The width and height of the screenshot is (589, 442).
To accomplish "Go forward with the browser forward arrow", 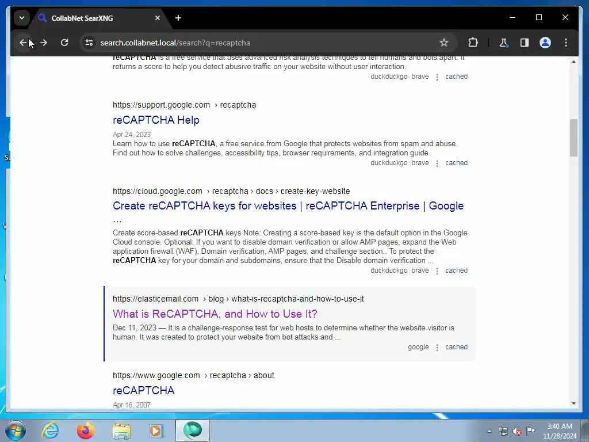I will [x=44, y=43].
